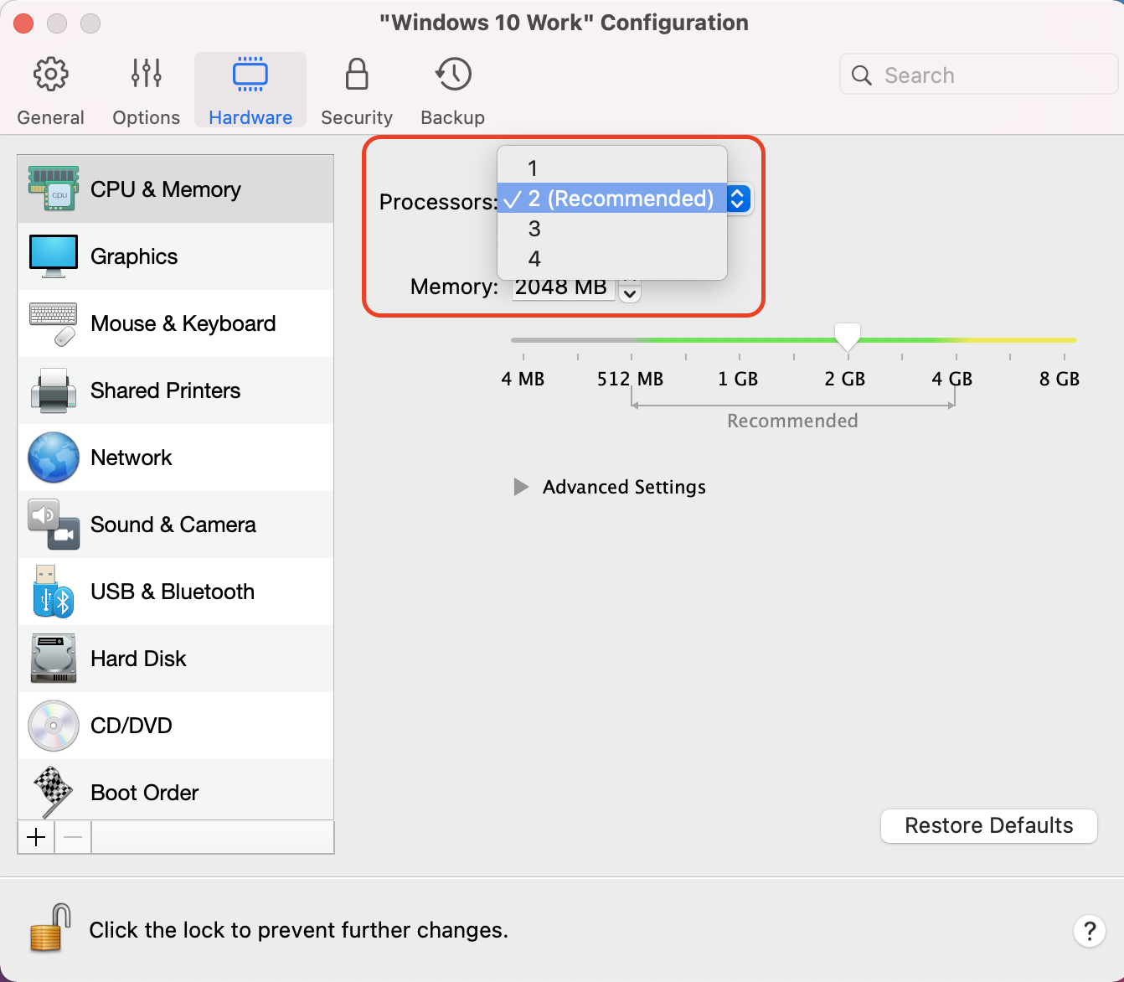Viewport: 1124px width, 982px height.
Task: Open Shared Printers printer icon
Action: 54,390
